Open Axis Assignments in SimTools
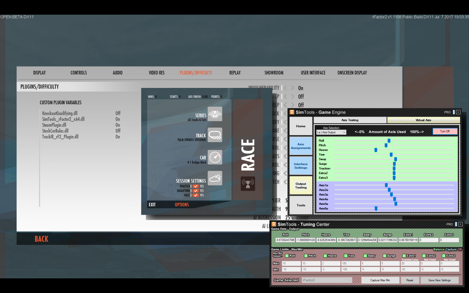This screenshot has height=293, width=469. coord(301,146)
